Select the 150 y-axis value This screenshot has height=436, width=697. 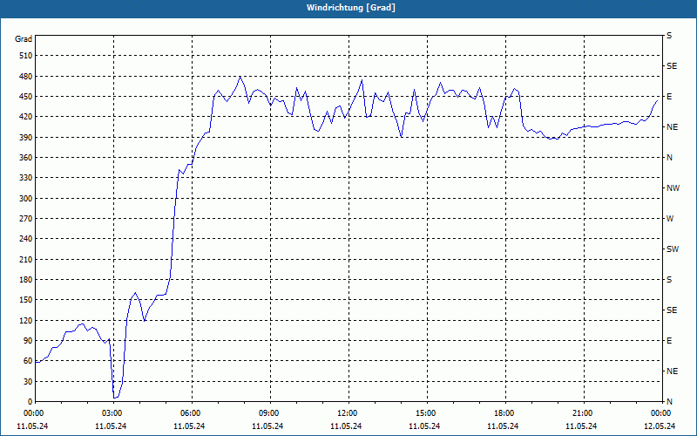pos(26,300)
